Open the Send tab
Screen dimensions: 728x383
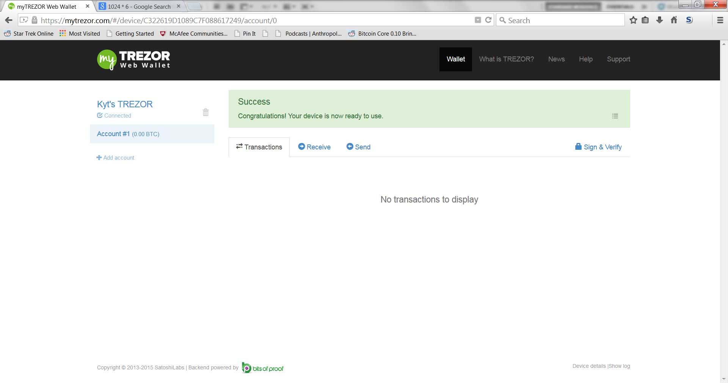(358, 147)
